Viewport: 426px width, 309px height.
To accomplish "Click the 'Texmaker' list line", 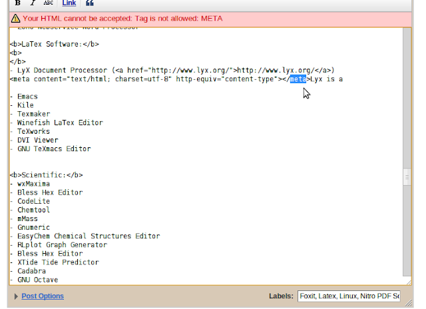I will 30,114.
